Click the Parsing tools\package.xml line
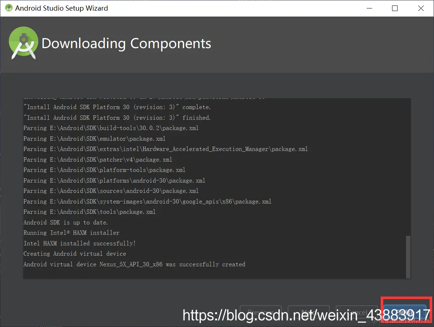 (x=89, y=212)
